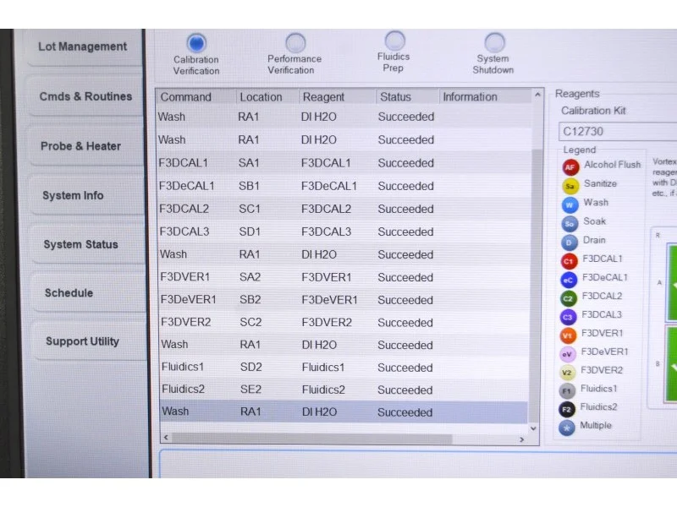
Task: Click the Status column header
Action: [x=407, y=96]
